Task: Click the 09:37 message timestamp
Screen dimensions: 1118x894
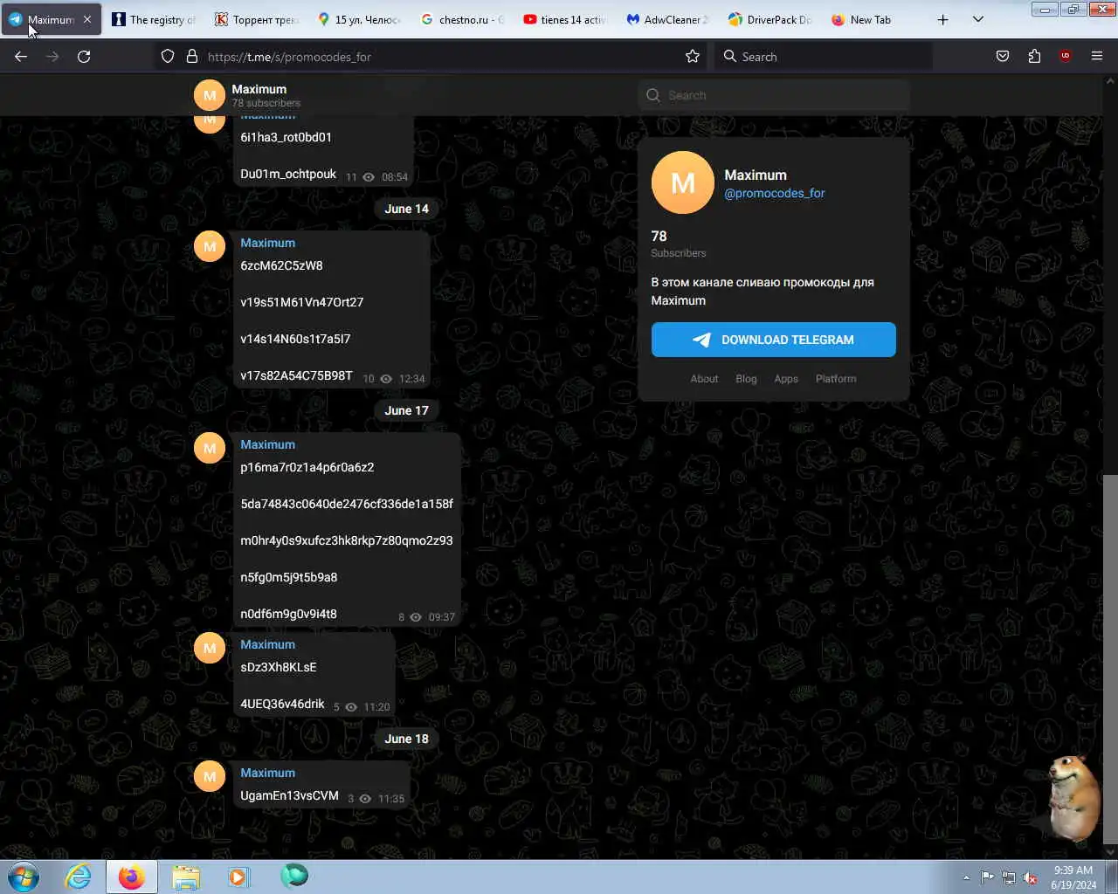Action: tap(441, 617)
